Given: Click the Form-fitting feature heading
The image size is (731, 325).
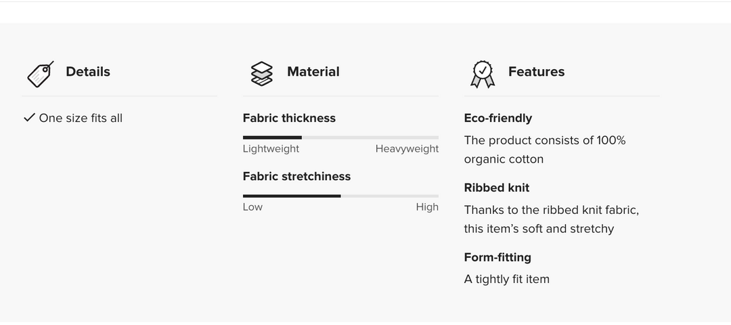Looking at the screenshot, I should (x=497, y=257).
